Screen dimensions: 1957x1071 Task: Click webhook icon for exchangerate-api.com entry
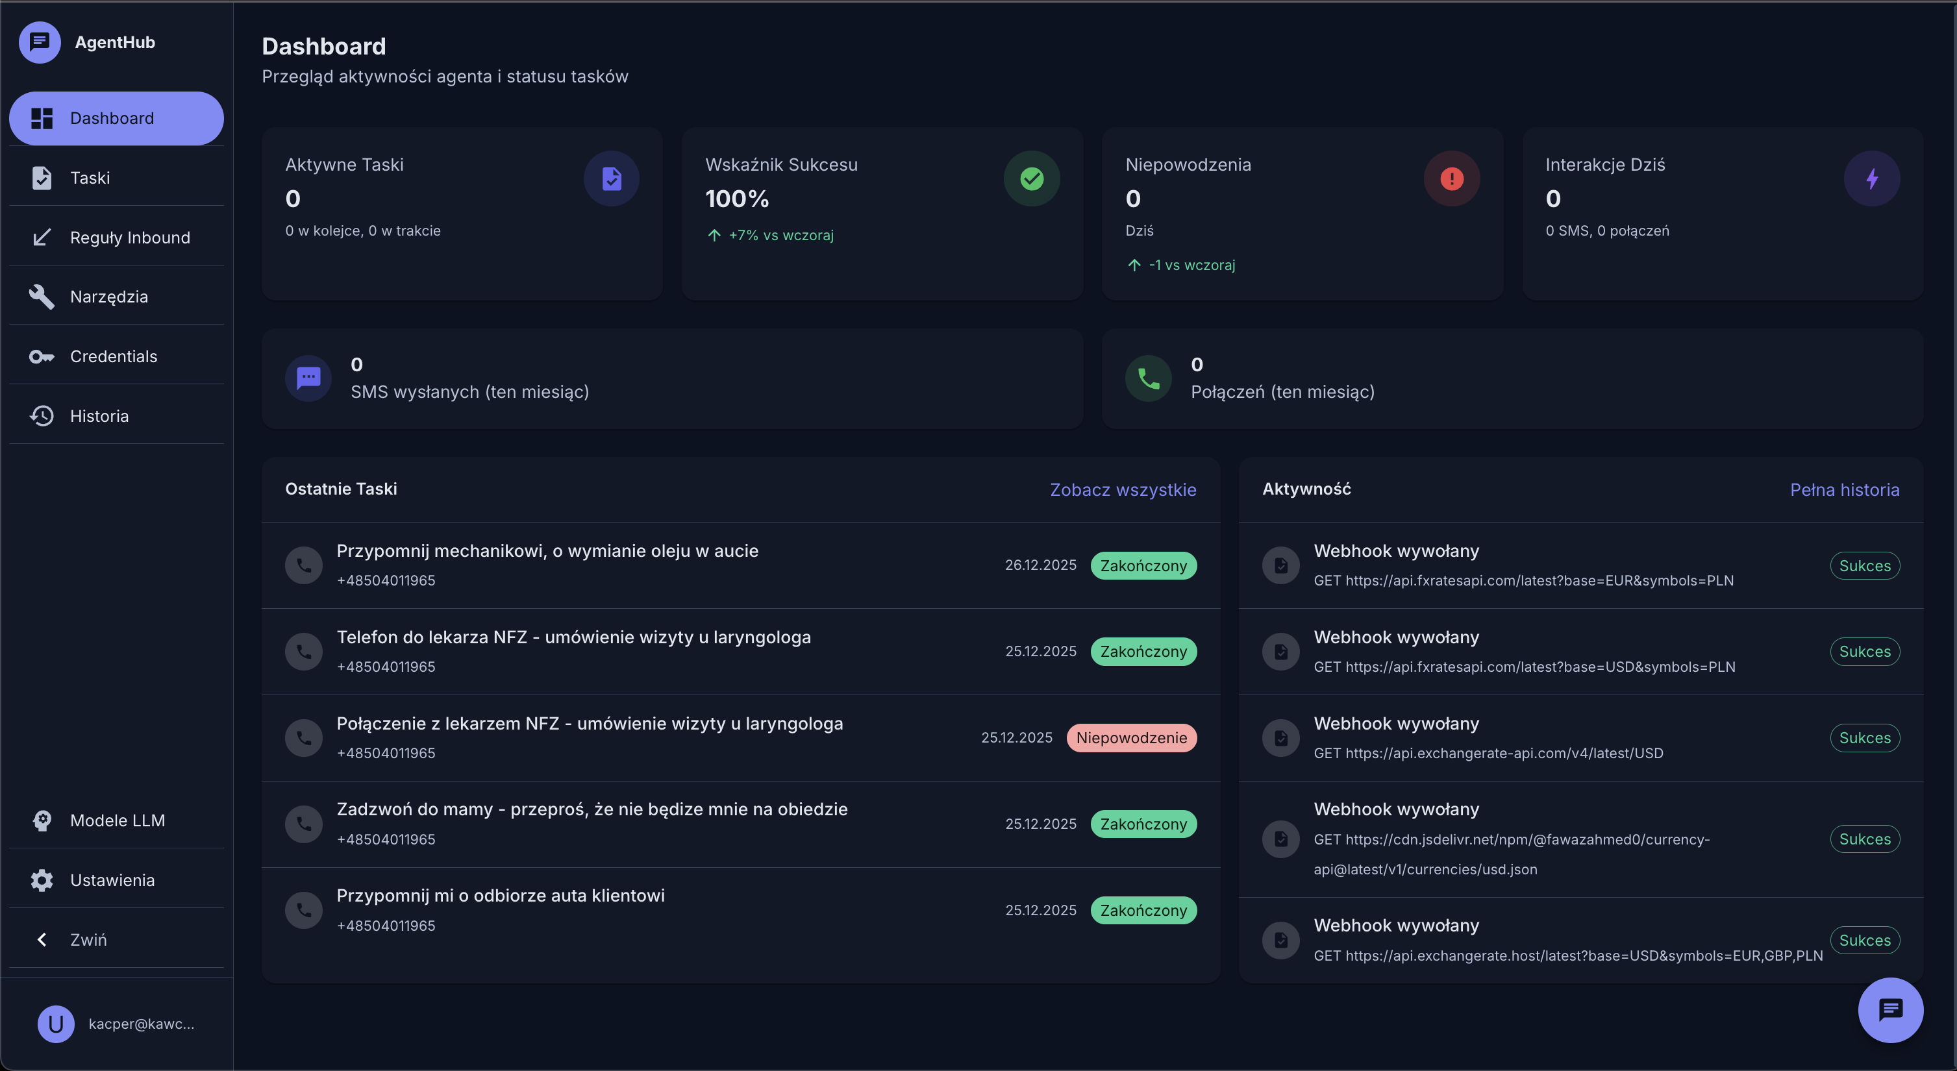coord(1281,737)
